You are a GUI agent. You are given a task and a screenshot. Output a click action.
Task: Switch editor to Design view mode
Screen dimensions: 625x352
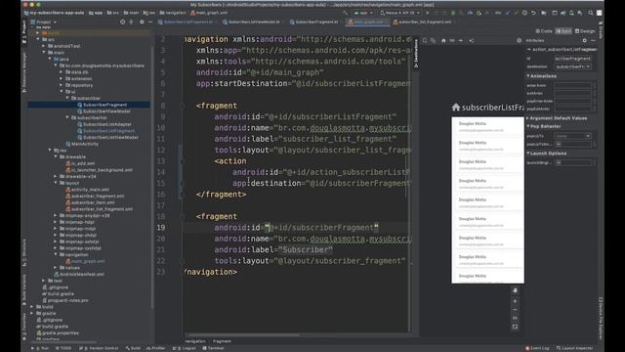[585, 31]
